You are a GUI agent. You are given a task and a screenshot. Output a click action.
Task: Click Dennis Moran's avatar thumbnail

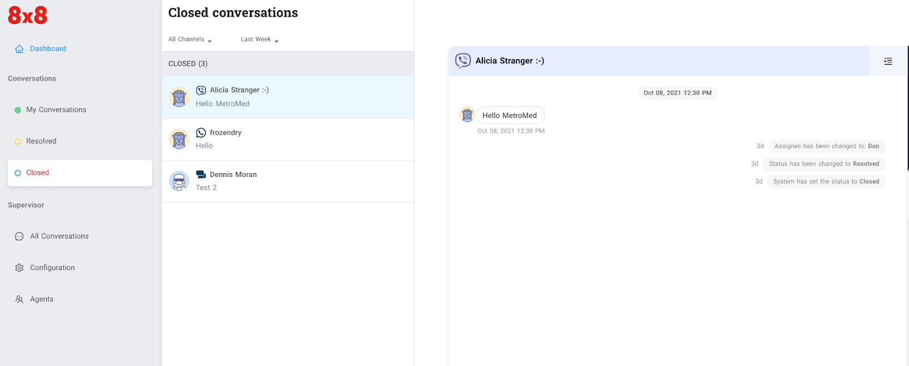click(x=179, y=181)
